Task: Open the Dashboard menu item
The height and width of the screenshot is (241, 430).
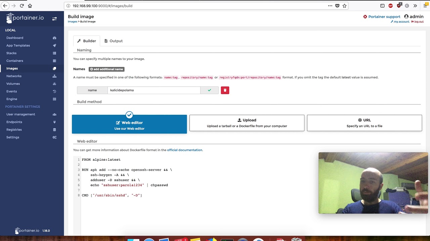Action: 15,38
